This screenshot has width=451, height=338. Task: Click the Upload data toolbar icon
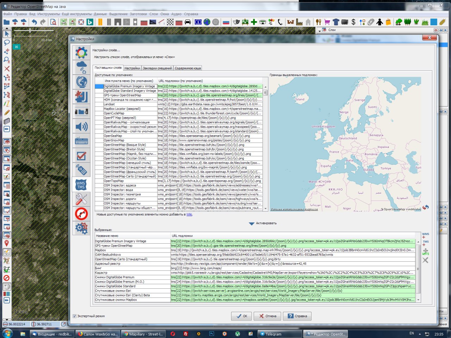[24, 22]
